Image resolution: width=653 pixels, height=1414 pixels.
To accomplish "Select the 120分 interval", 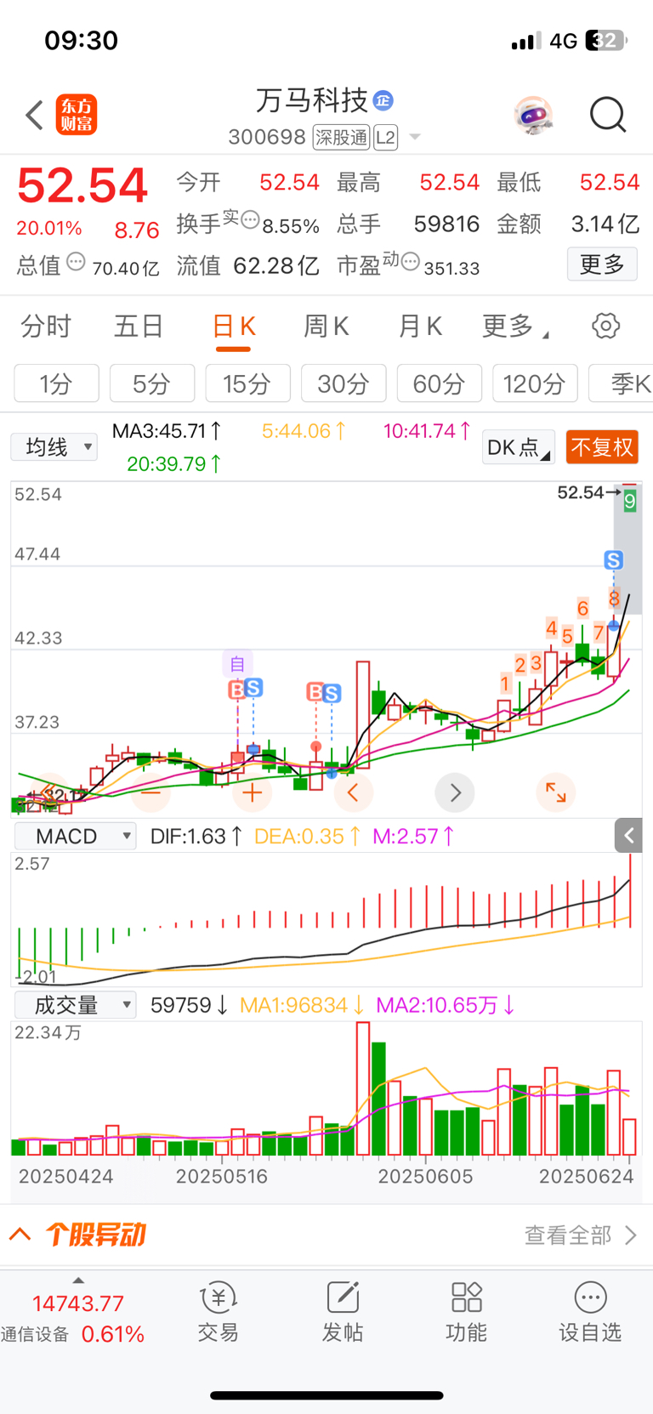I will point(535,383).
